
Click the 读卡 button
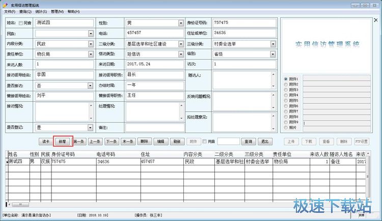point(46,141)
